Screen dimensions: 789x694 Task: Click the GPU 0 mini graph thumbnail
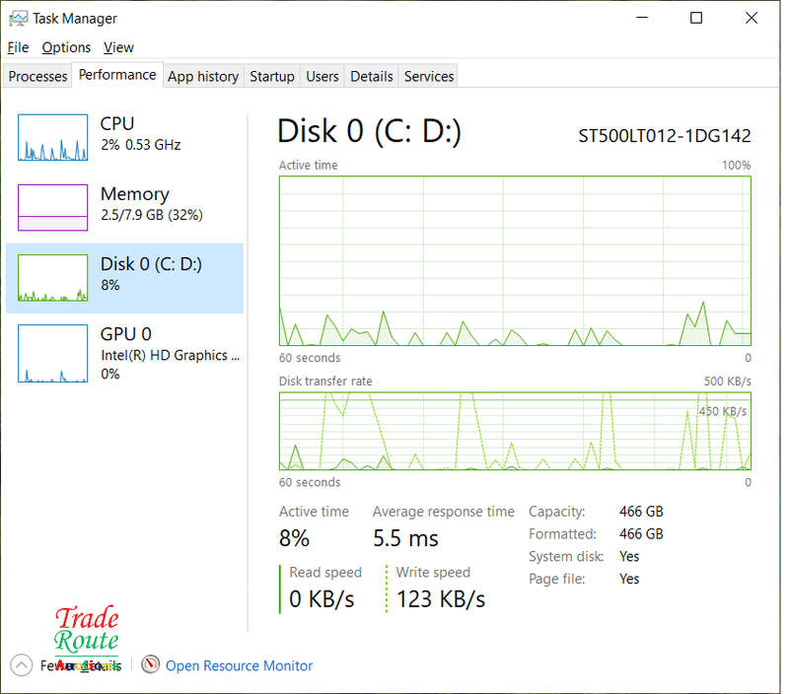pyautogui.click(x=52, y=354)
